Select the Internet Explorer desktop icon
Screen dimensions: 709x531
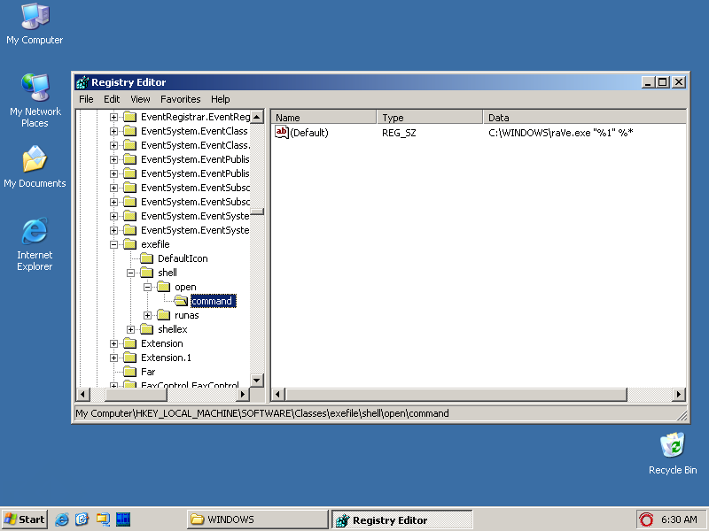point(35,244)
